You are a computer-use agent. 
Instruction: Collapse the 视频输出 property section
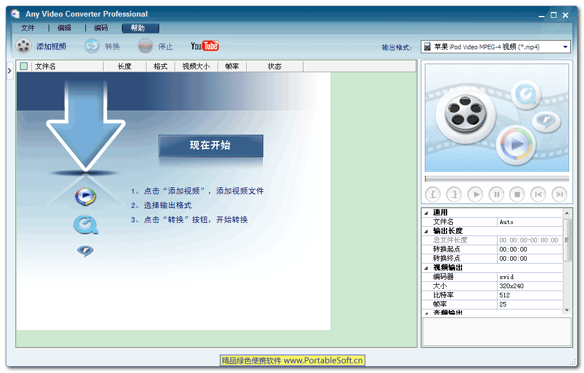(427, 268)
